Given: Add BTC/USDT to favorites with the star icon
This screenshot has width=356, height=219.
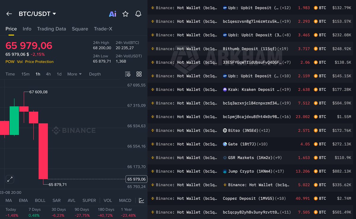Looking at the screenshot, I should click(x=125, y=14).
